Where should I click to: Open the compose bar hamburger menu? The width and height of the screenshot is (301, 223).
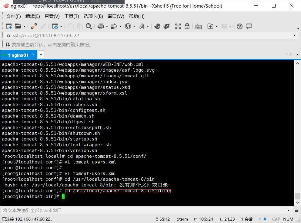coord(296,211)
